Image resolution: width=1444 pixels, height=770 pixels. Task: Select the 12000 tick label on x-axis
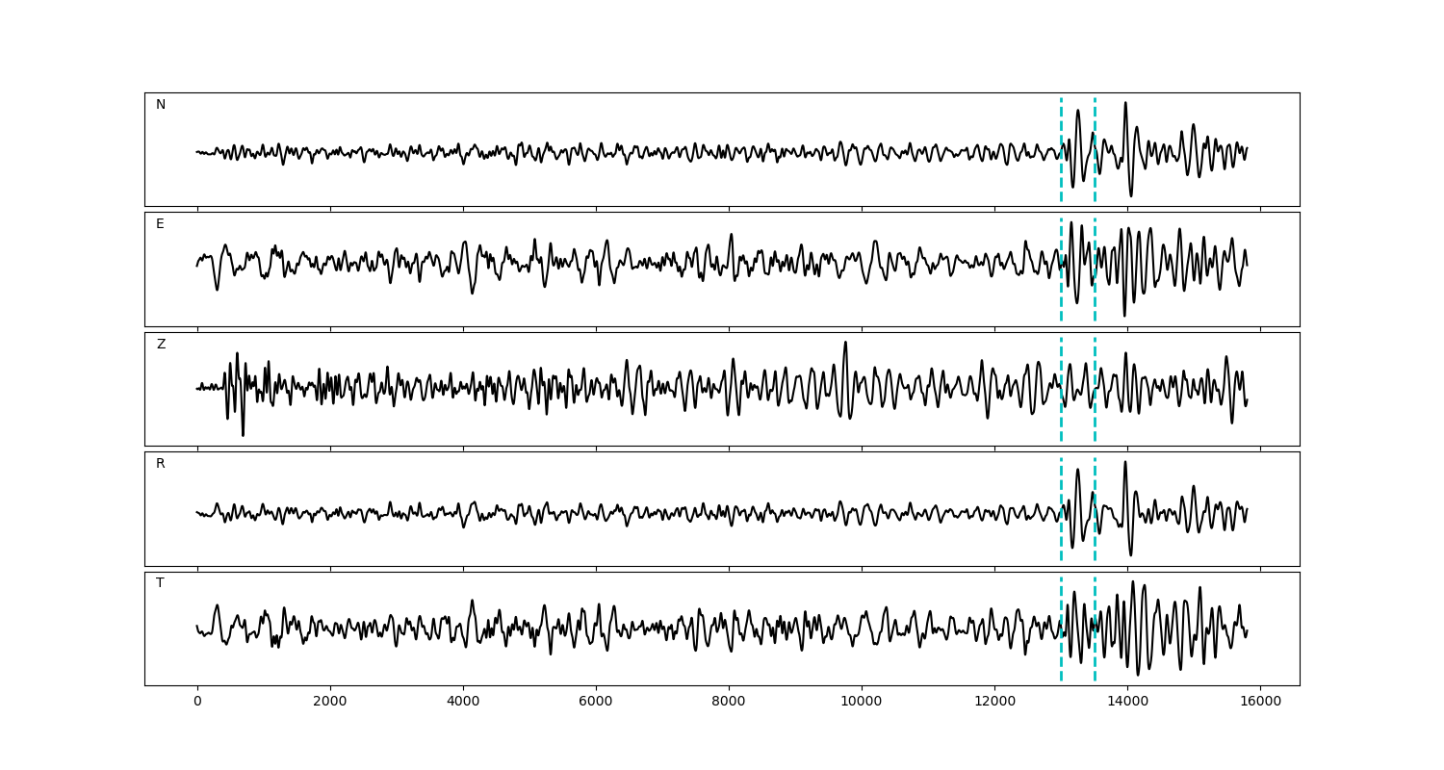coord(994,703)
